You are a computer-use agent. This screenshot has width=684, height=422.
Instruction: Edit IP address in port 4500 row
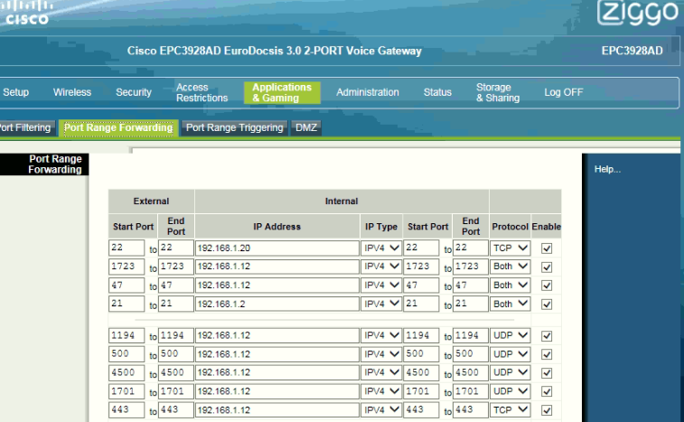(277, 372)
